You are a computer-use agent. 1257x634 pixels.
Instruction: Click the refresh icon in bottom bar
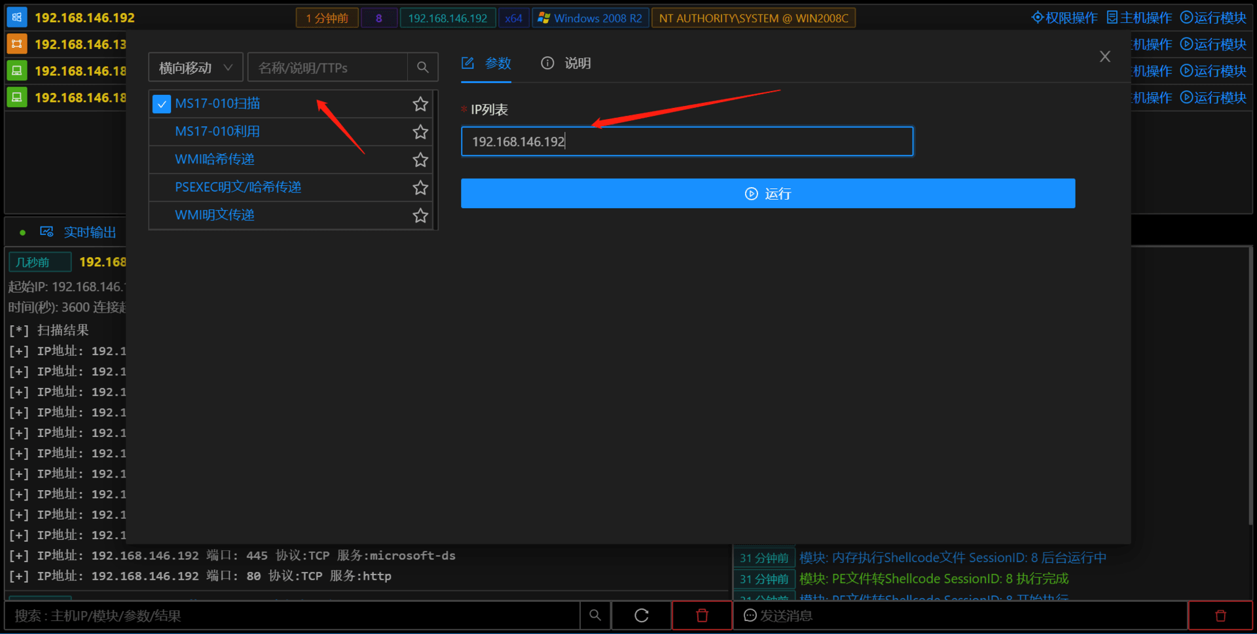point(642,616)
